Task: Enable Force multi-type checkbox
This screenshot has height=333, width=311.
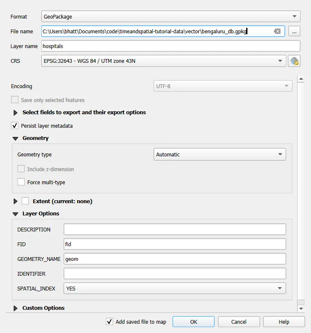Action: [x=21, y=182]
